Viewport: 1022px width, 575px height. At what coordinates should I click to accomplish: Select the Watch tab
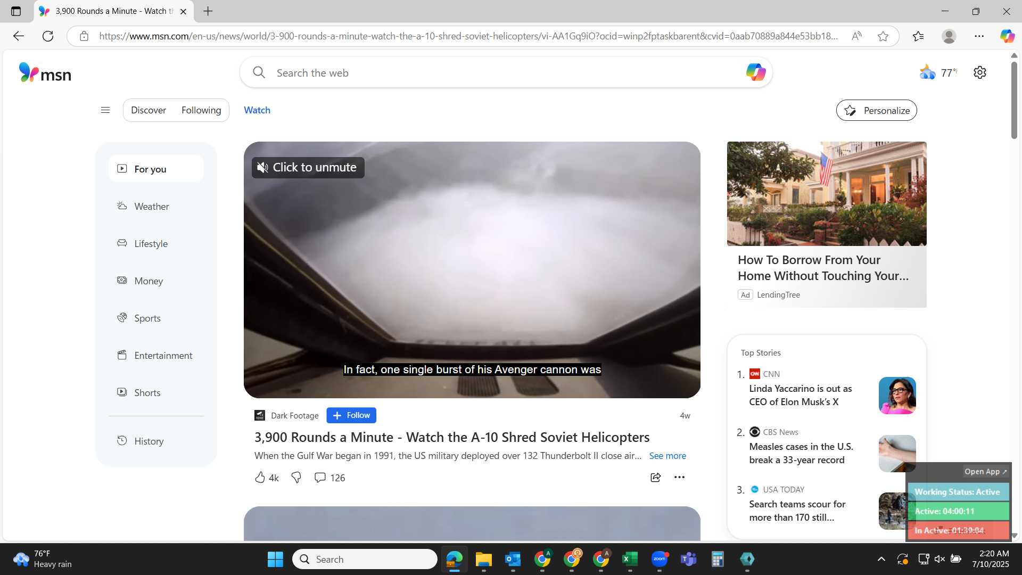(257, 110)
